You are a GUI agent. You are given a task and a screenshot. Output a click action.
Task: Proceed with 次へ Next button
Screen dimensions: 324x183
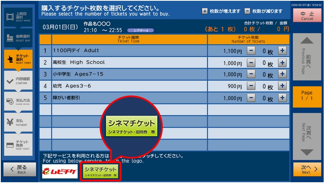coord(307,169)
